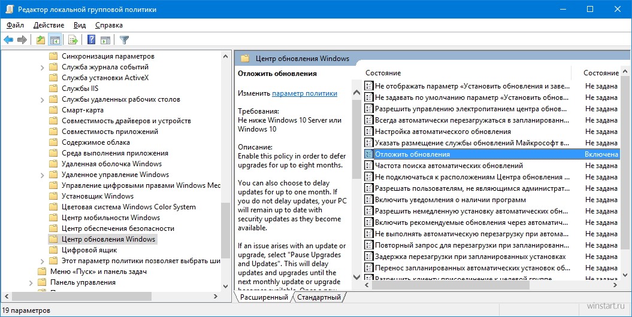Select Меню «Пуск» и панель задач
632x317 pixels.
98,271
